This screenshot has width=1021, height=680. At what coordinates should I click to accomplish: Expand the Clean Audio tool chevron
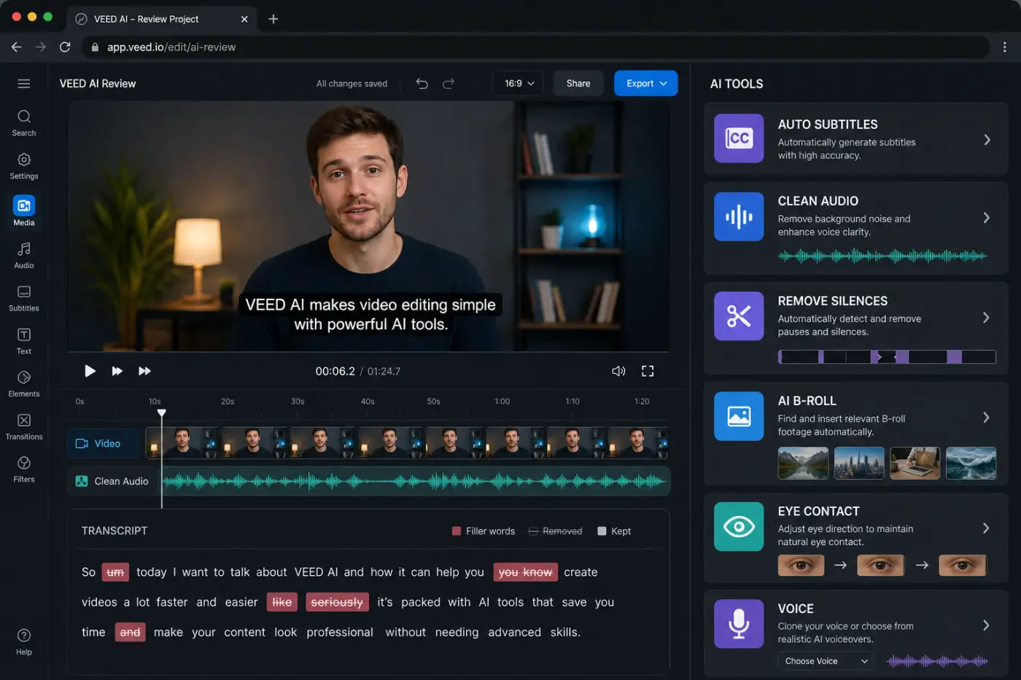click(x=987, y=217)
